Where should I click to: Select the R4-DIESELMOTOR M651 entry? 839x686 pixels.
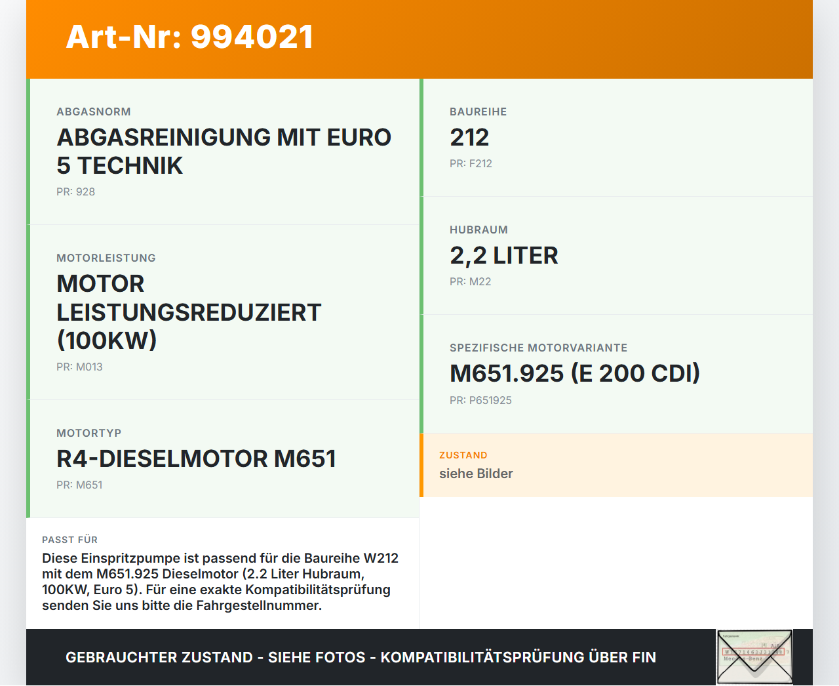(x=196, y=459)
